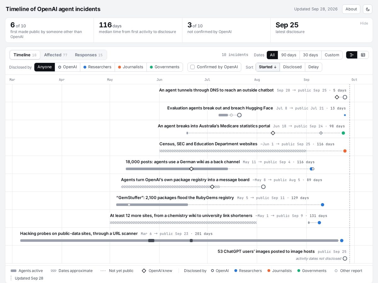Filter disclosed by Governments
Screen dimensions: 378x283
[165, 67]
